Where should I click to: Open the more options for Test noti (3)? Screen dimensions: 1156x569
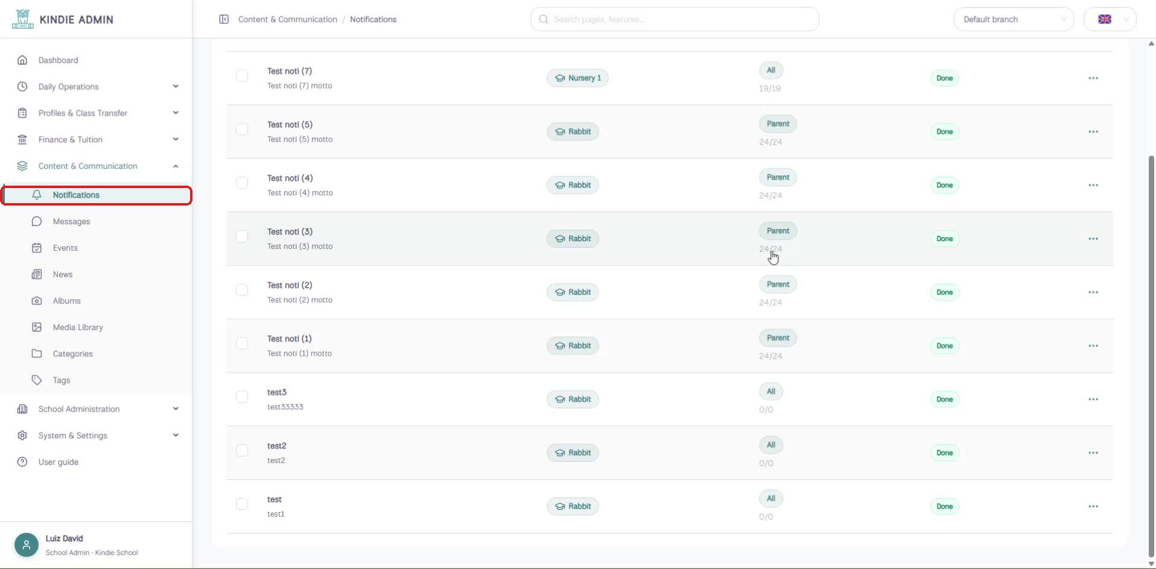(1093, 239)
